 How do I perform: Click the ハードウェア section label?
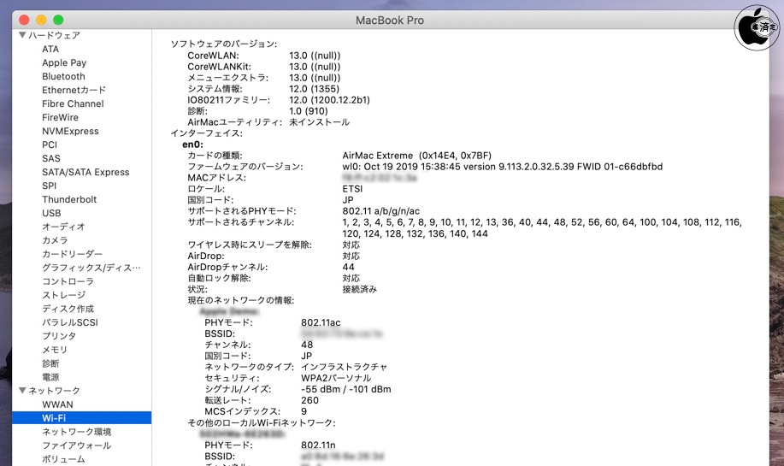point(54,35)
